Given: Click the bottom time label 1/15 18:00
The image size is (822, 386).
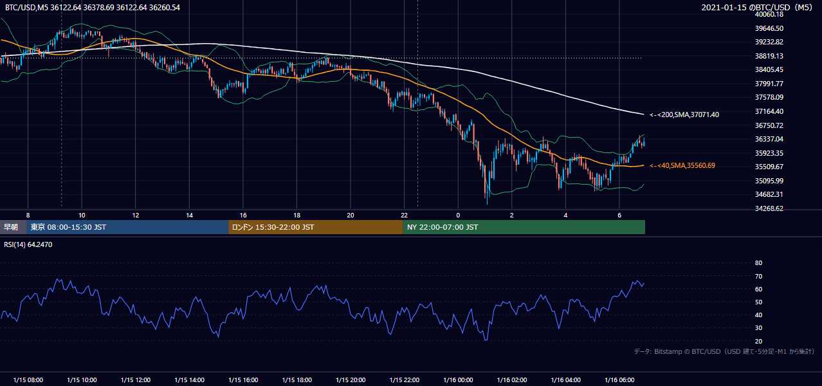Looking at the screenshot, I should (x=297, y=380).
